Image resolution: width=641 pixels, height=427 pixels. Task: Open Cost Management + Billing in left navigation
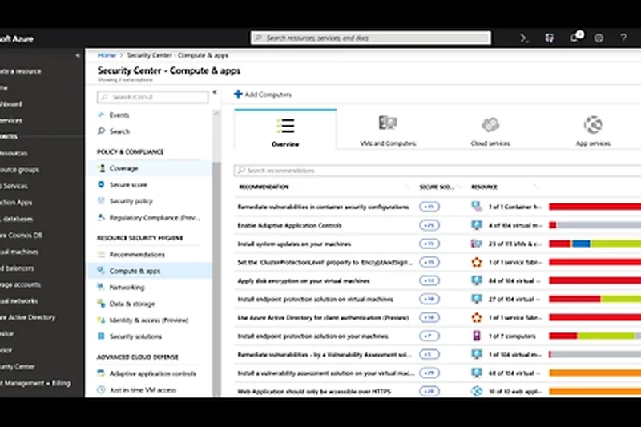35,383
